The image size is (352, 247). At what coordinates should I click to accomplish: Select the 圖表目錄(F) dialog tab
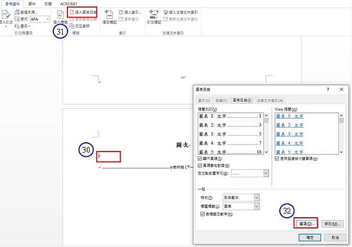242,100
